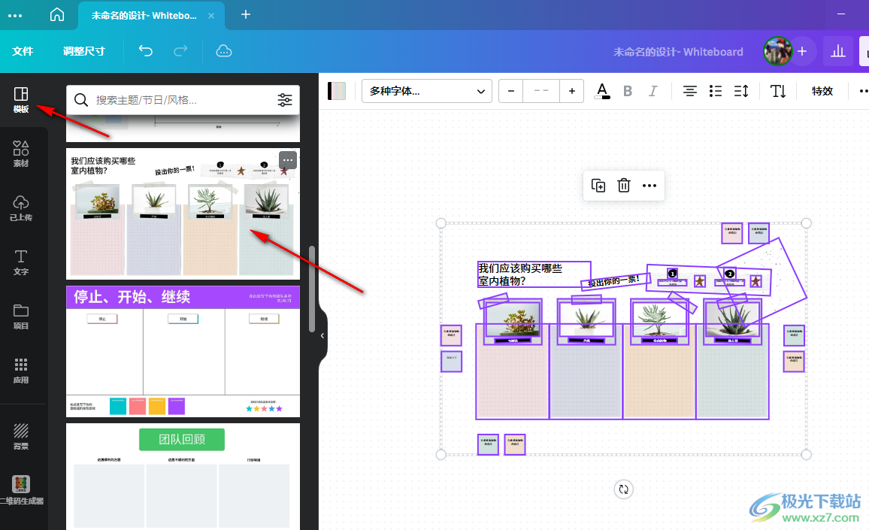
Task: Open the Resize (调整尺寸) menu
Action: coord(83,51)
